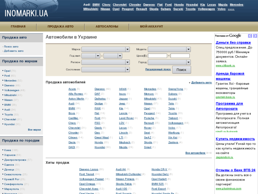The height and width of the screenshot is (194, 258).
Task: Click Audi in the top brand bar
Action: click(x=87, y=5)
